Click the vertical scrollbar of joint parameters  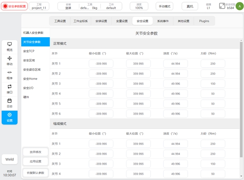point(241,100)
